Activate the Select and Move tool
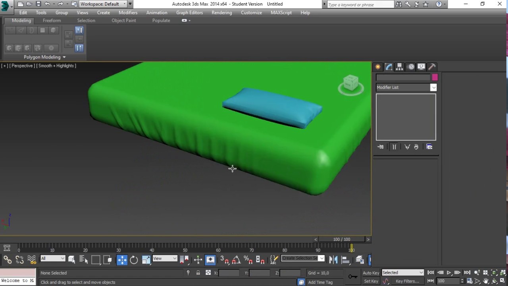The width and height of the screenshot is (508, 286). (x=122, y=260)
